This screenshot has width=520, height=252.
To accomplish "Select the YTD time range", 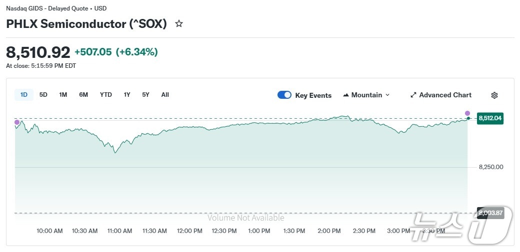I will click(105, 95).
